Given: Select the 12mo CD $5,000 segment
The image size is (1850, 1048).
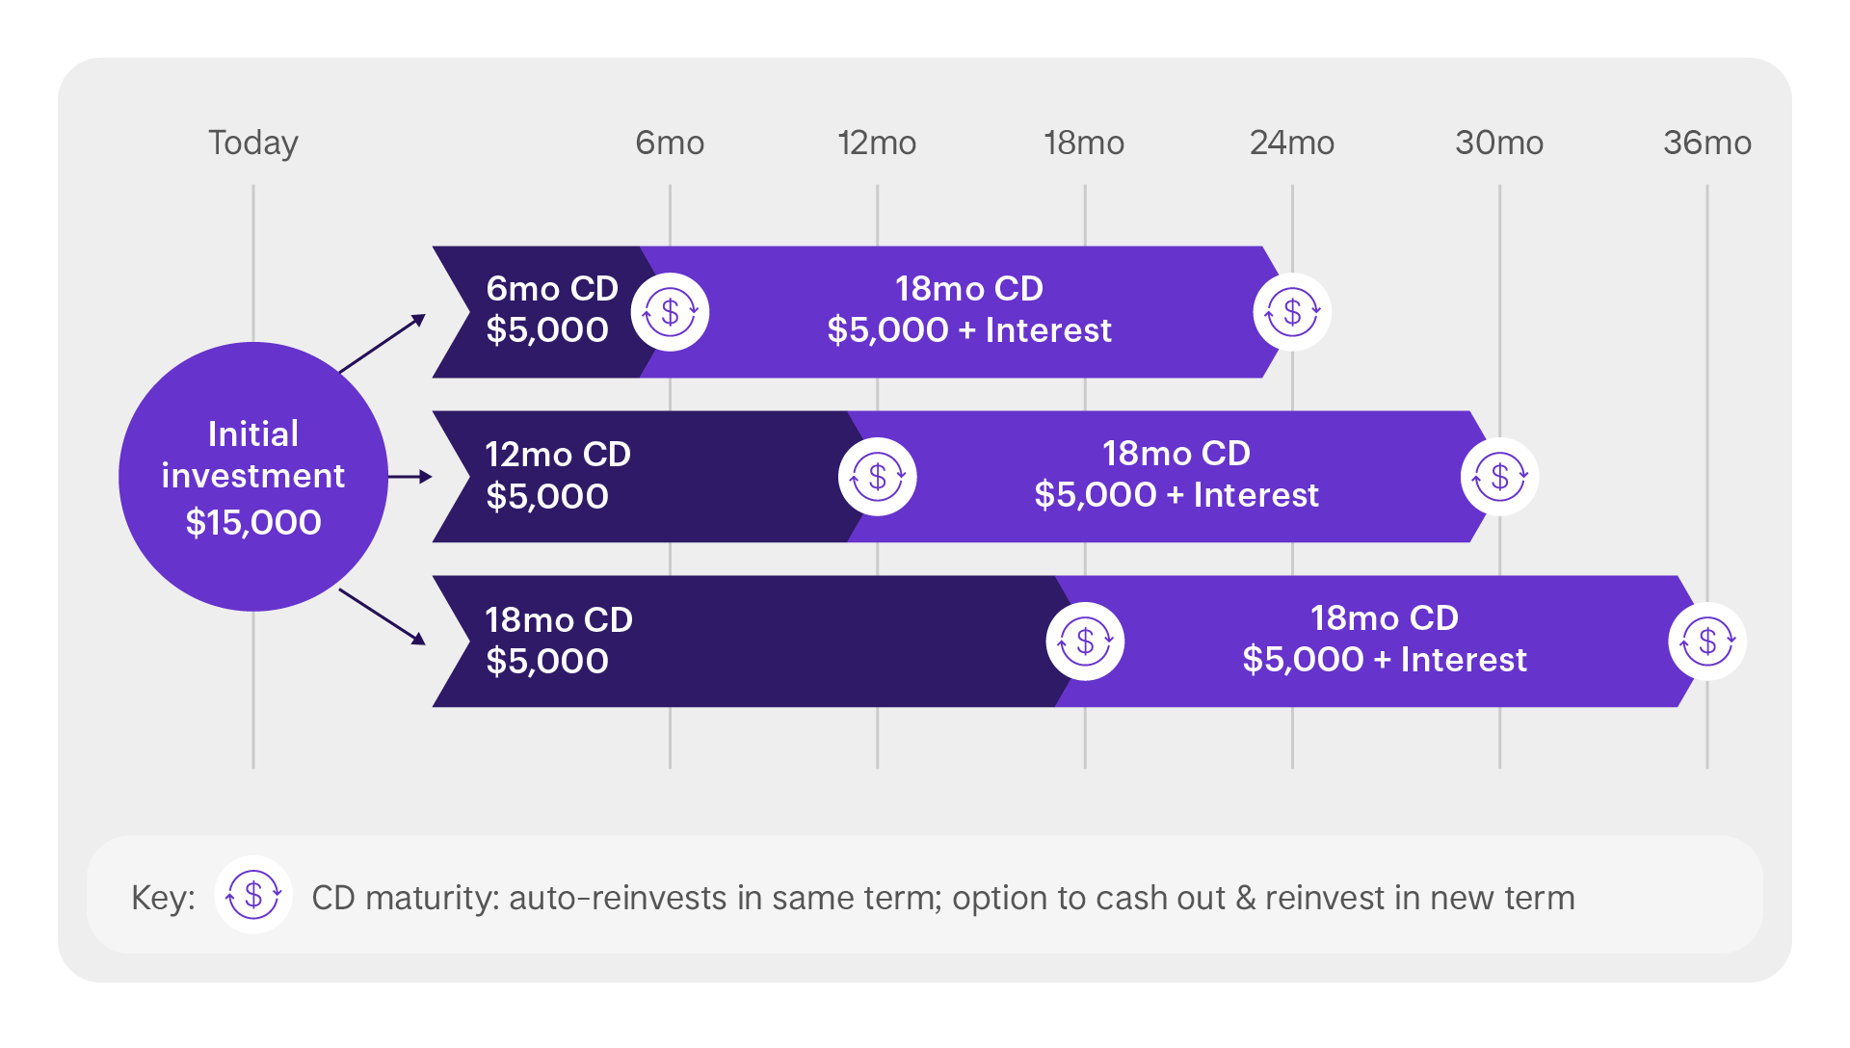Looking at the screenshot, I should coord(647,477).
